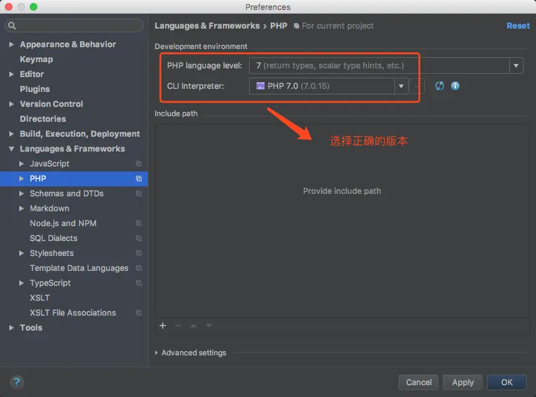Screen dimensions: 536x397
Task: Click the Apply button
Action: pos(463,382)
